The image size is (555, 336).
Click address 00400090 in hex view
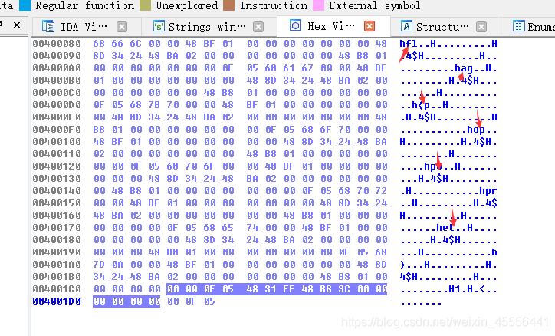pyautogui.click(x=57, y=56)
